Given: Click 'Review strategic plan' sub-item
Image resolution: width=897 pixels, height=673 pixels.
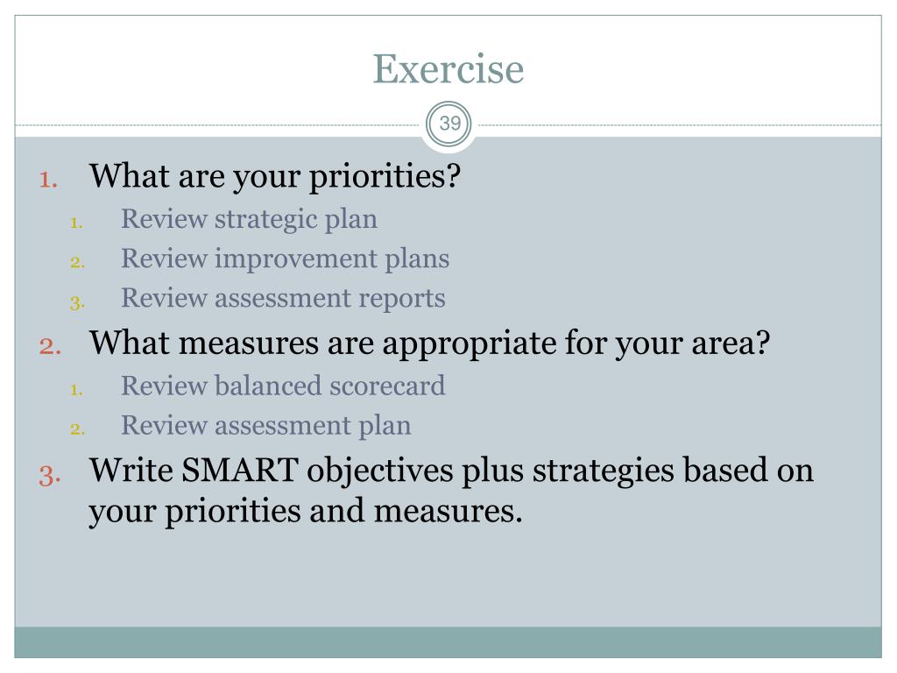Looking at the screenshot, I should point(249,220).
